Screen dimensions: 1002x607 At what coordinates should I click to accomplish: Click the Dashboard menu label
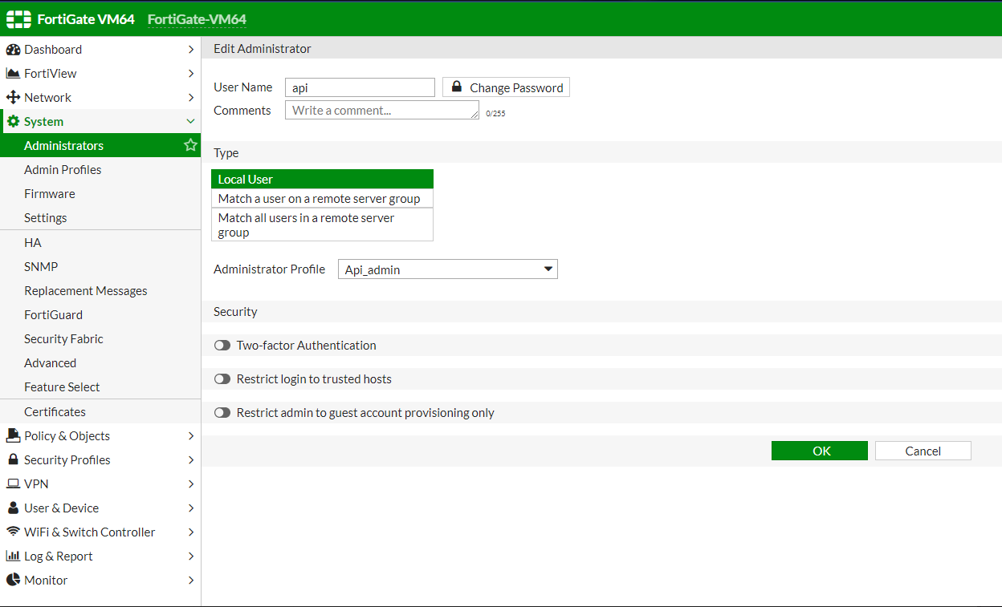pyautogui.click(x=53, y=50)
